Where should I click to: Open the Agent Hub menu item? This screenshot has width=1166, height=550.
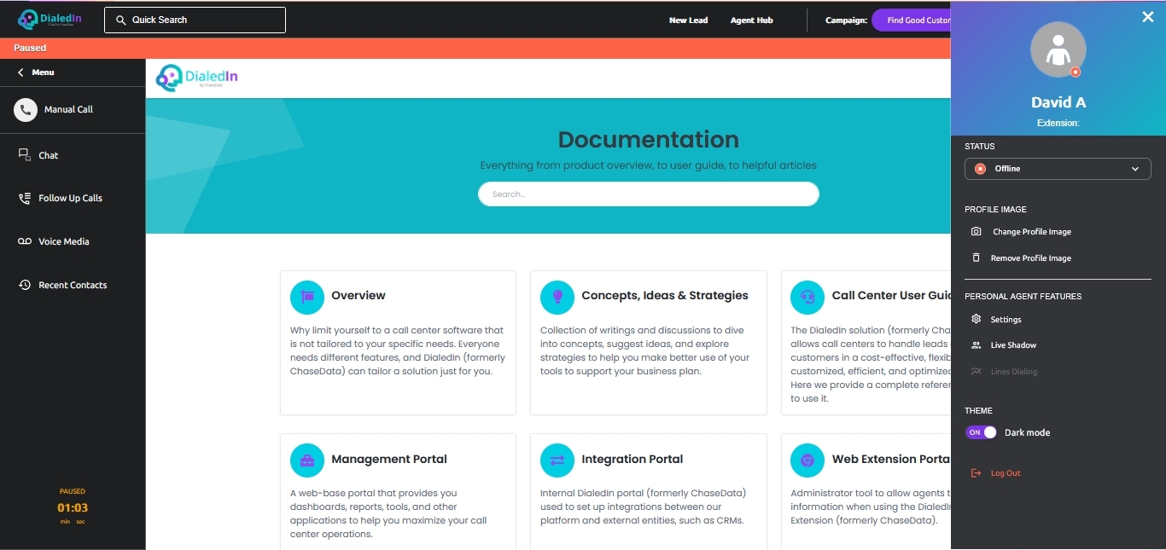[x=751, y=20]
